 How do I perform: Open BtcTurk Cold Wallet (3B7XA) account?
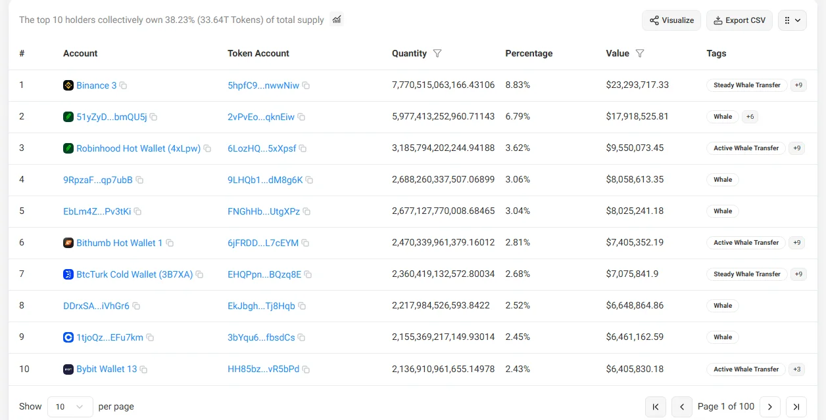[135, 274]
